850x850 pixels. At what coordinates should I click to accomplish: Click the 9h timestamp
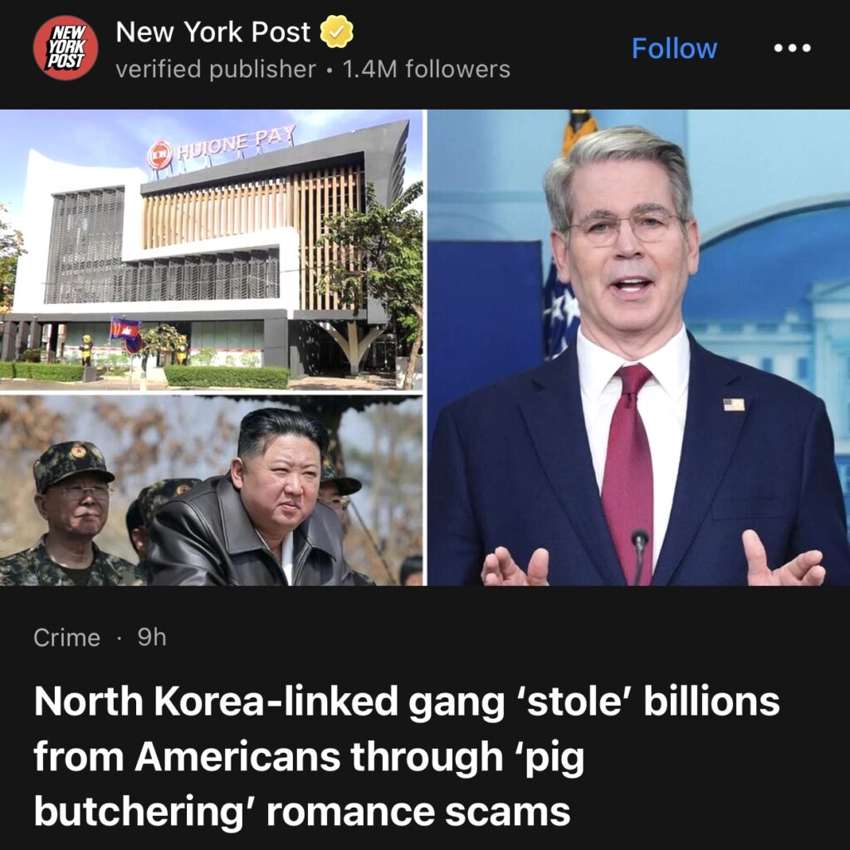(152, 638)
